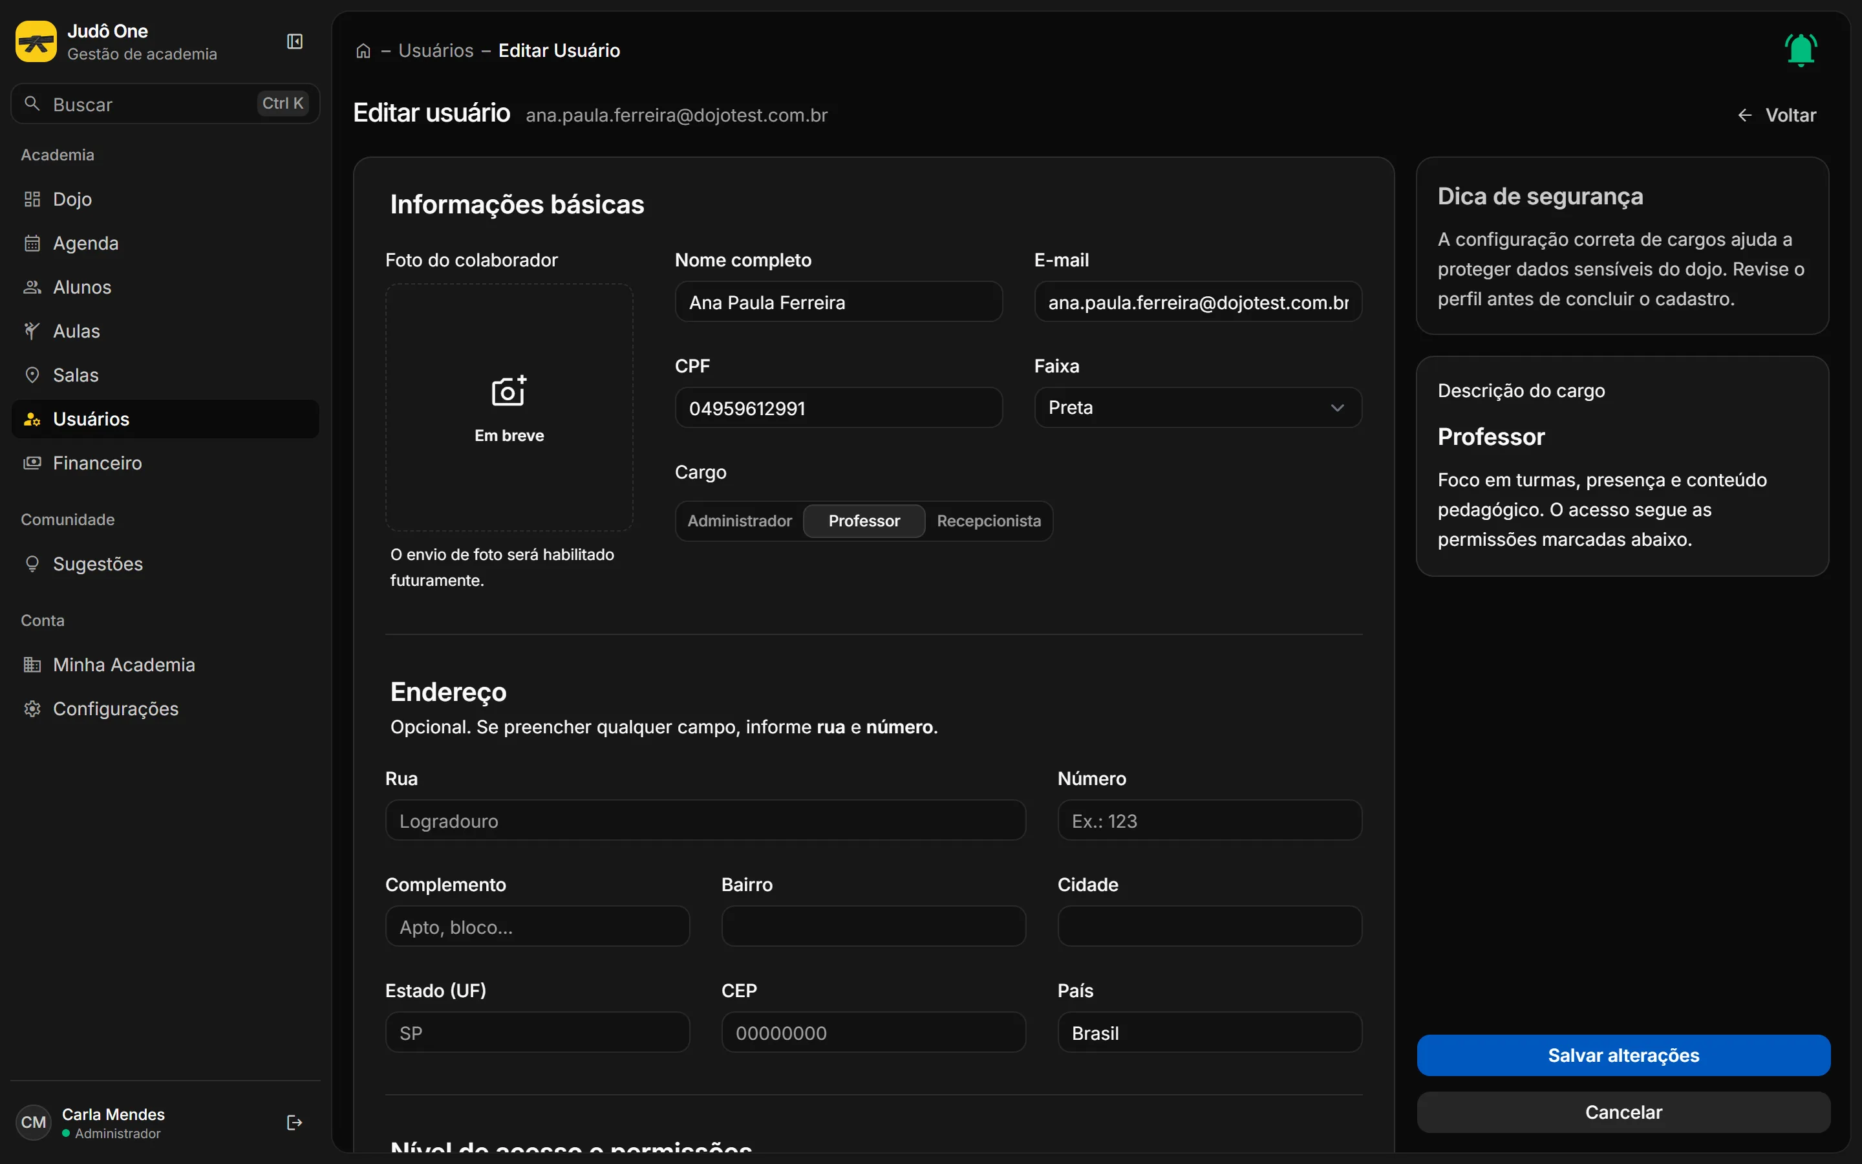Click the Usuários breadcrumb link
This screenshot has height=1164, width=1862.
(436, 51)
